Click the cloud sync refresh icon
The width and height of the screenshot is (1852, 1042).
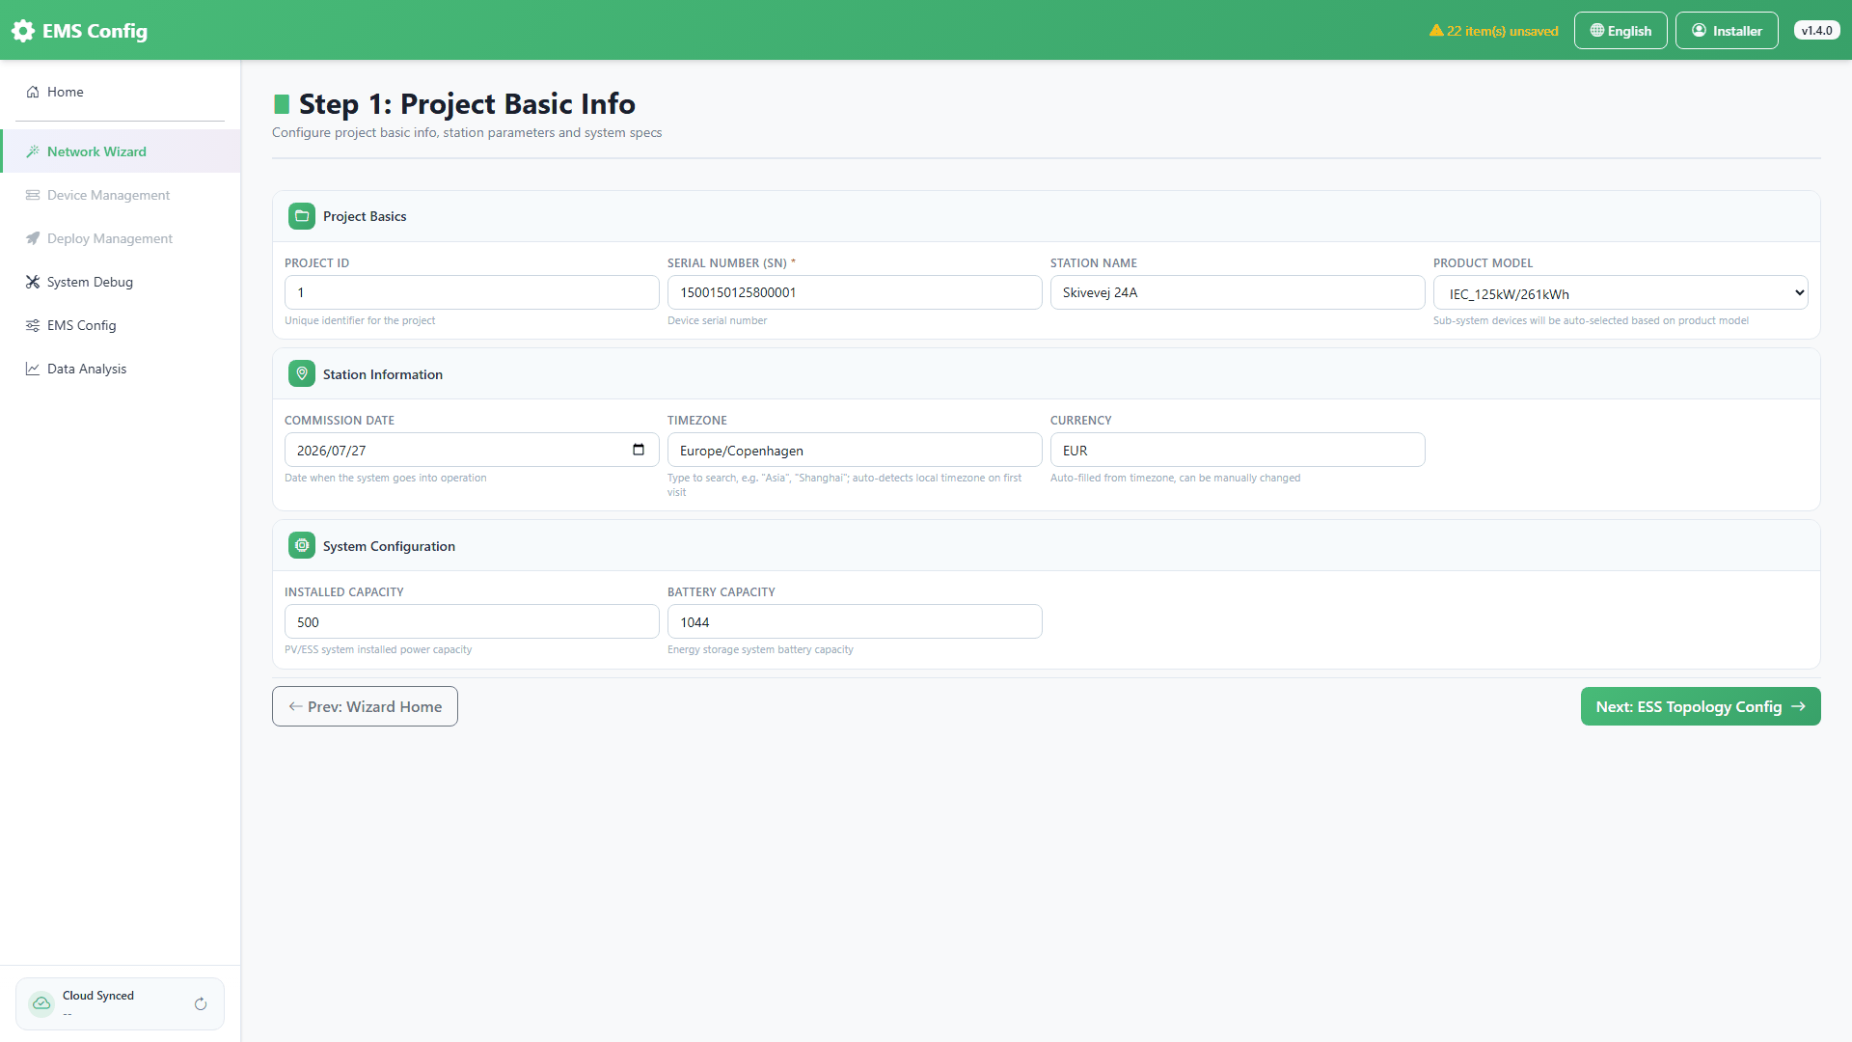point(201,1004)
